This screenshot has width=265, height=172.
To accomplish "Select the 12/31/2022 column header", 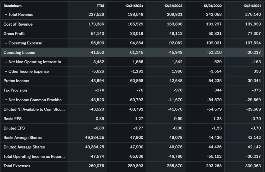I will (214, 6).
